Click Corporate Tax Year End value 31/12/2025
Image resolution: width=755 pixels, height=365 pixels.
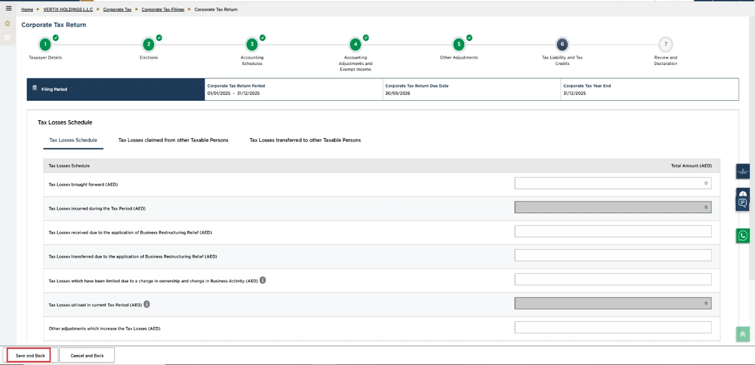(x=574, y=93)
